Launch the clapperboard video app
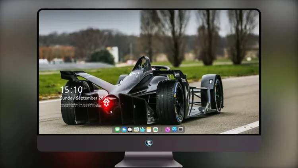This screenshot has height=168, width=298. coord(142,129)
